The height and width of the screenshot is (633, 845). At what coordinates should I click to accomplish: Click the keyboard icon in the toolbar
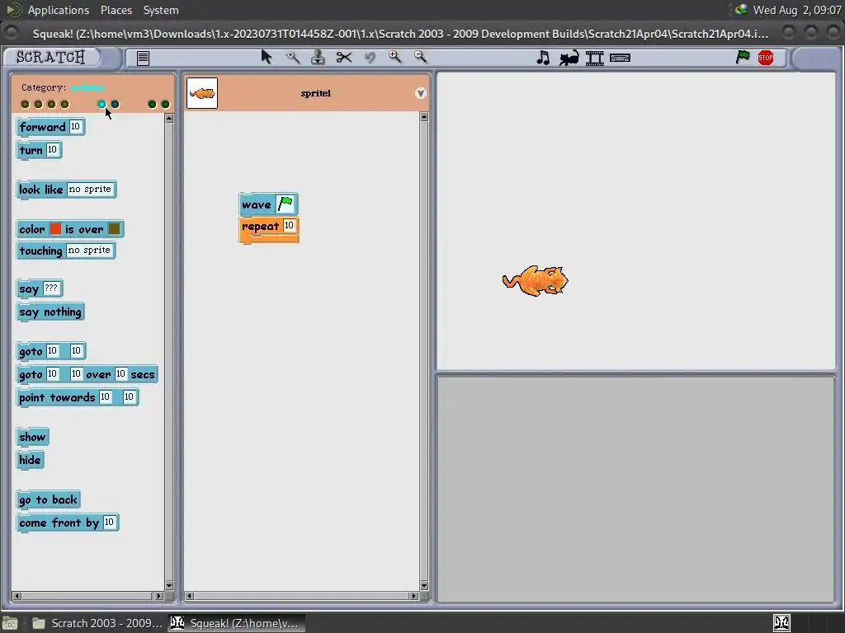click(621, 59)
